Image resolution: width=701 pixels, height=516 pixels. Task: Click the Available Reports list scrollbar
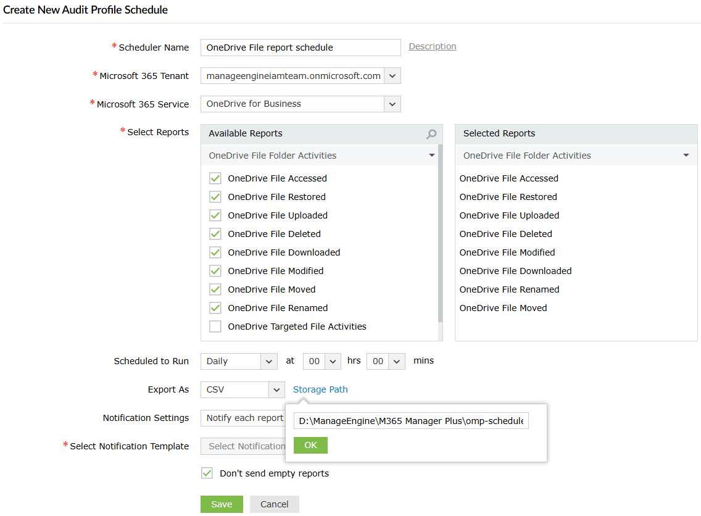point(440,235)
